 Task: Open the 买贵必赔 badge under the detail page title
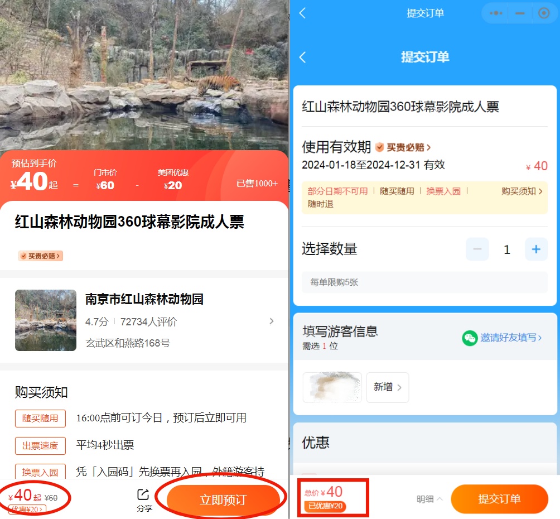coord(41,256)
